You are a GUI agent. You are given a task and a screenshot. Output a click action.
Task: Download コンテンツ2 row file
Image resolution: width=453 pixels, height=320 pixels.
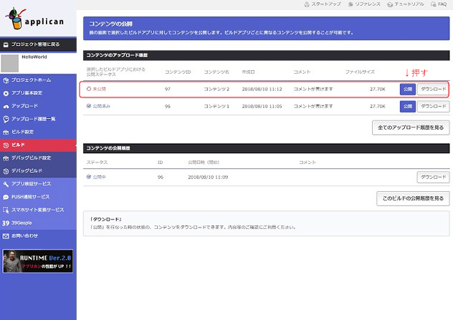[x=433, y=89]
